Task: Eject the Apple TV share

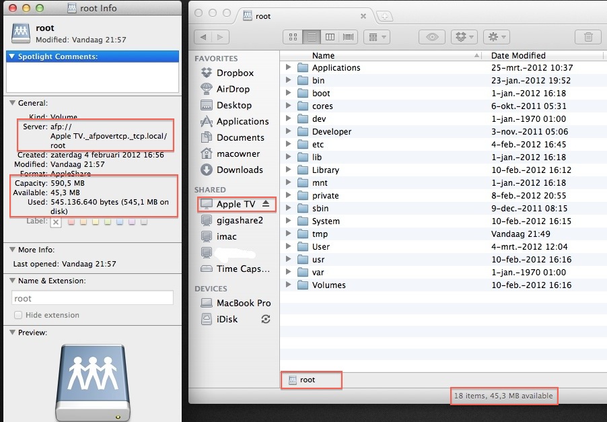Action: (266, 203)
